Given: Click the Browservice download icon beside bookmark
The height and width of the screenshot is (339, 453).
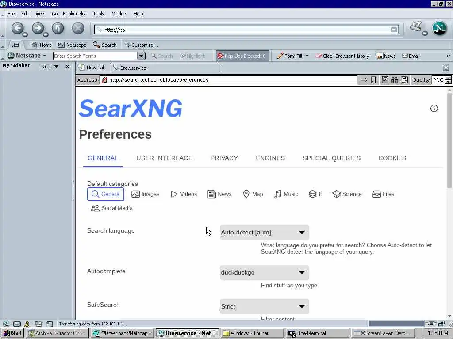Looking at the screenshot, I should click(385, 80).
